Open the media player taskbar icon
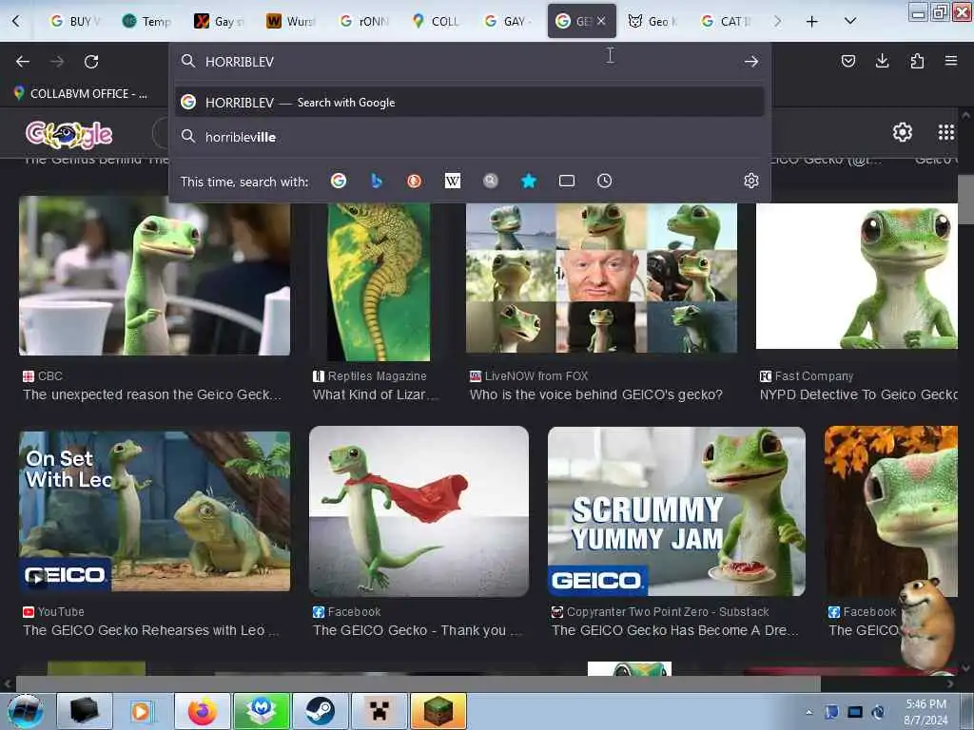 click(x=142, y=711)
